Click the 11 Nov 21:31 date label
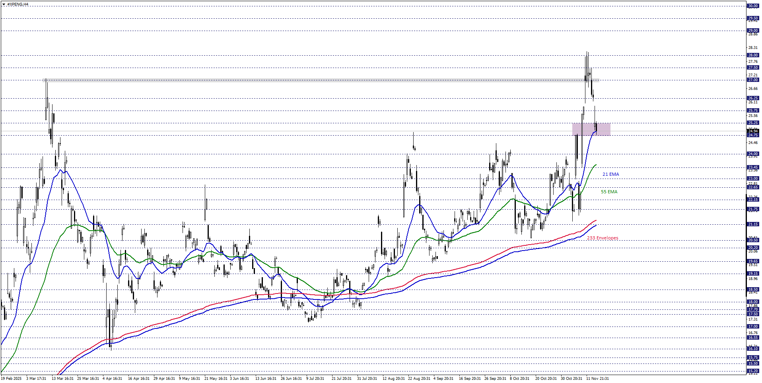This screenshot has width=762, height=383. point(597,378)
